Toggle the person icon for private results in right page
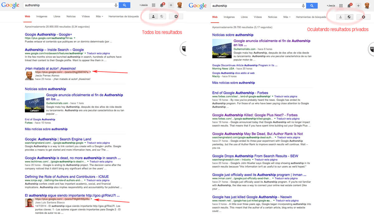The width and height of the screenshot is (374, 217). pos(340,17)
